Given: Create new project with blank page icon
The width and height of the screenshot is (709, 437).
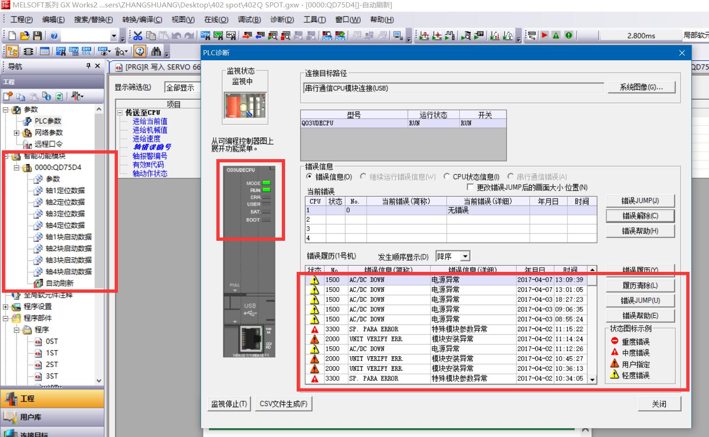Looking at the screenshot, I should [12, 36].
